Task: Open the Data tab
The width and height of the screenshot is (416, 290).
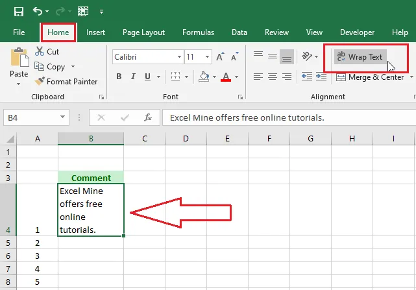Action: point(239,32)
